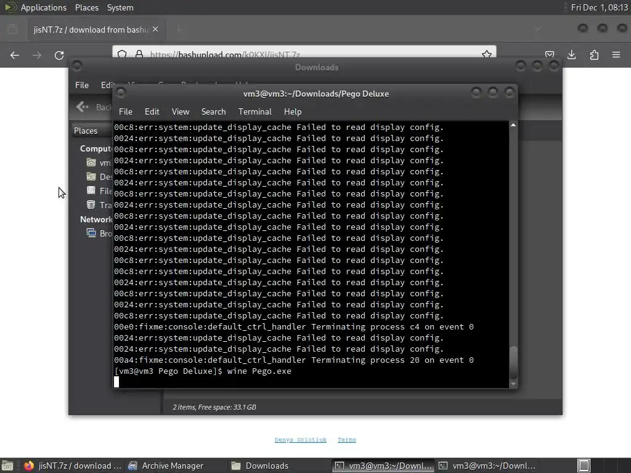631x473 pixels.
Task: Open a new tab with the plus button
Action: click(179, 29)
